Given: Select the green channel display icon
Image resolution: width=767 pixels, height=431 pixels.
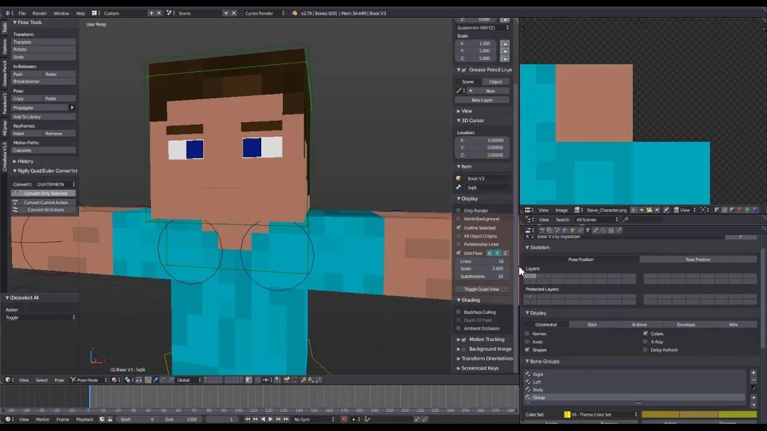Looking at the screenshot, I should click(747, 210).
